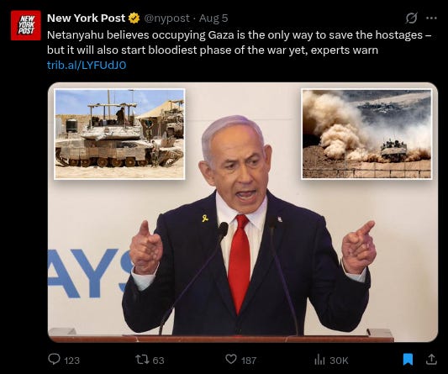Click the tweet text about occupying Gaza
This screenshot has width=448, height=374.
click(x=240, y=42)
